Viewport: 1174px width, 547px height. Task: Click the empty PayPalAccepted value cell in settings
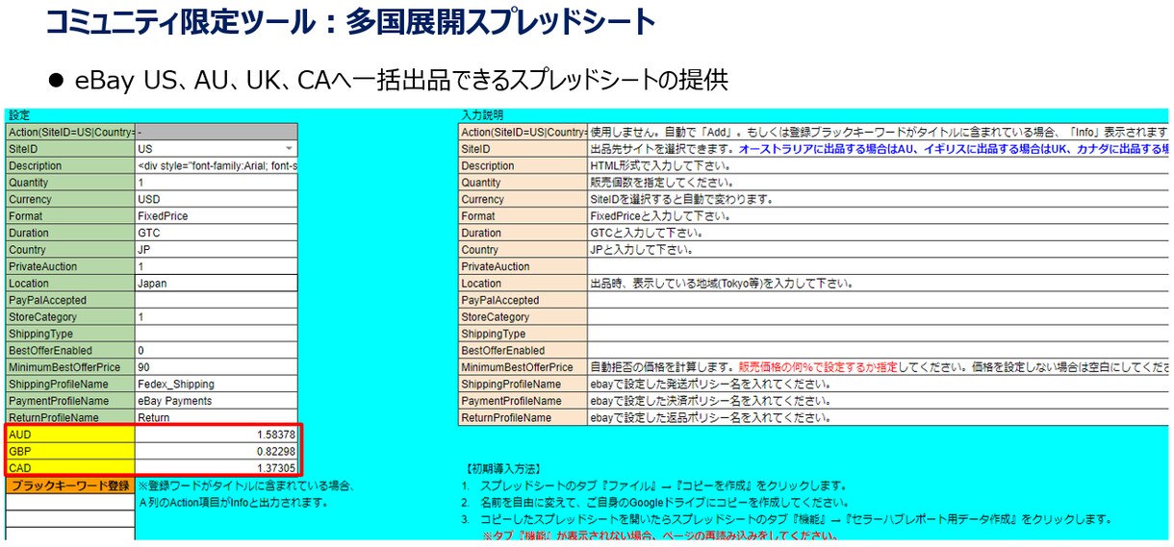[217, 300]
